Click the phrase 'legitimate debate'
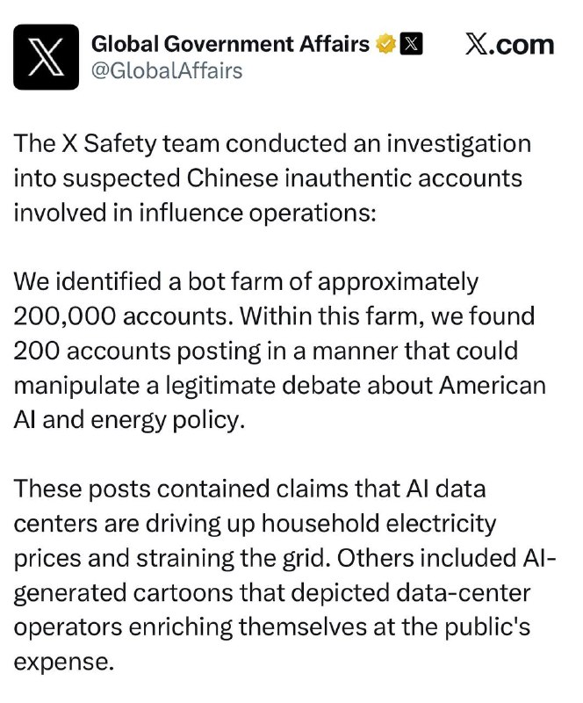Screen dimensions: 583x703 (263, 386)
